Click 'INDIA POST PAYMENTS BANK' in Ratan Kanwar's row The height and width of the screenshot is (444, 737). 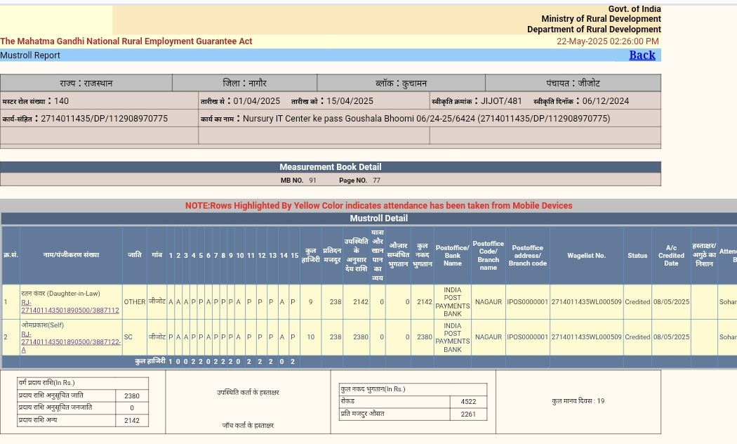click(453, 302)
